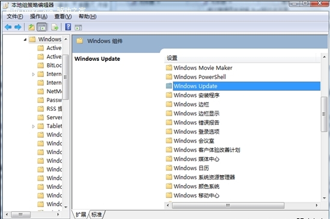
Task: Collapse the Windows tree node arrow
Action: tap(25, 39)
